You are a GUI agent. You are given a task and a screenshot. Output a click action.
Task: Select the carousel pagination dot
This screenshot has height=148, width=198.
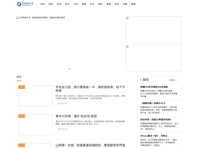pyautogui.click(x=70, y=69)
